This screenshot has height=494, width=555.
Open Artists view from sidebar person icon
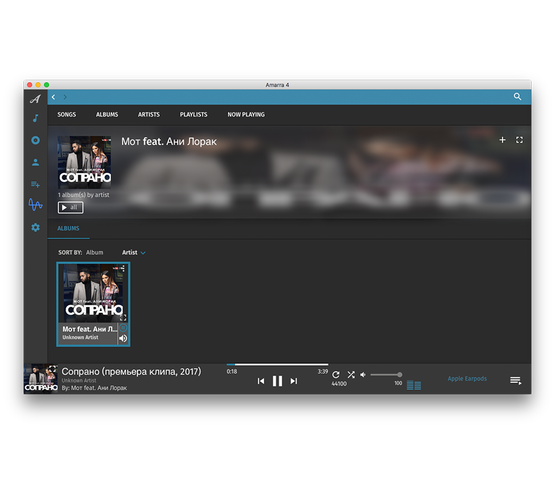click(35, 162)
